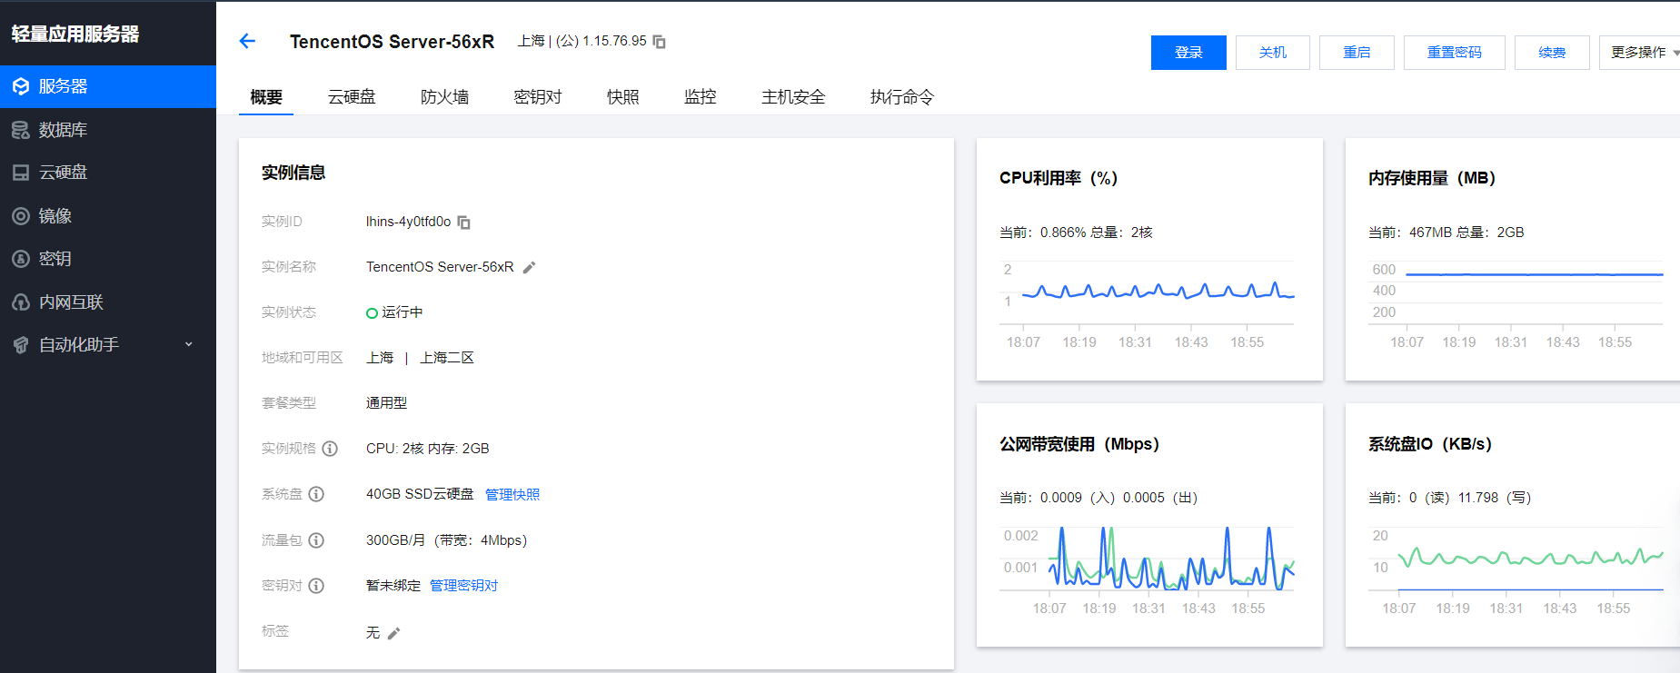The image size is (1680, 673).
Task: Go back using the blue arrow icon
Action: click(x=247, y=41)
